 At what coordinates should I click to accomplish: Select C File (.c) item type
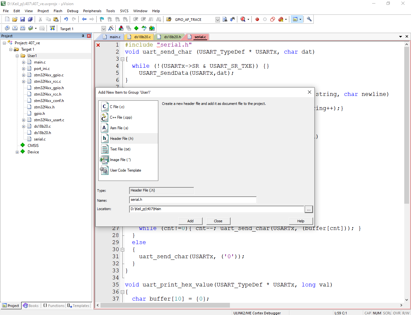pos(128,107)
